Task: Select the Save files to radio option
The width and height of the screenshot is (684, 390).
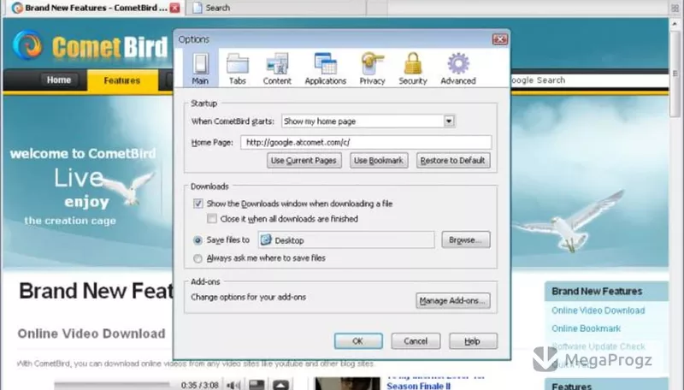Action: (x=198, y=240)
